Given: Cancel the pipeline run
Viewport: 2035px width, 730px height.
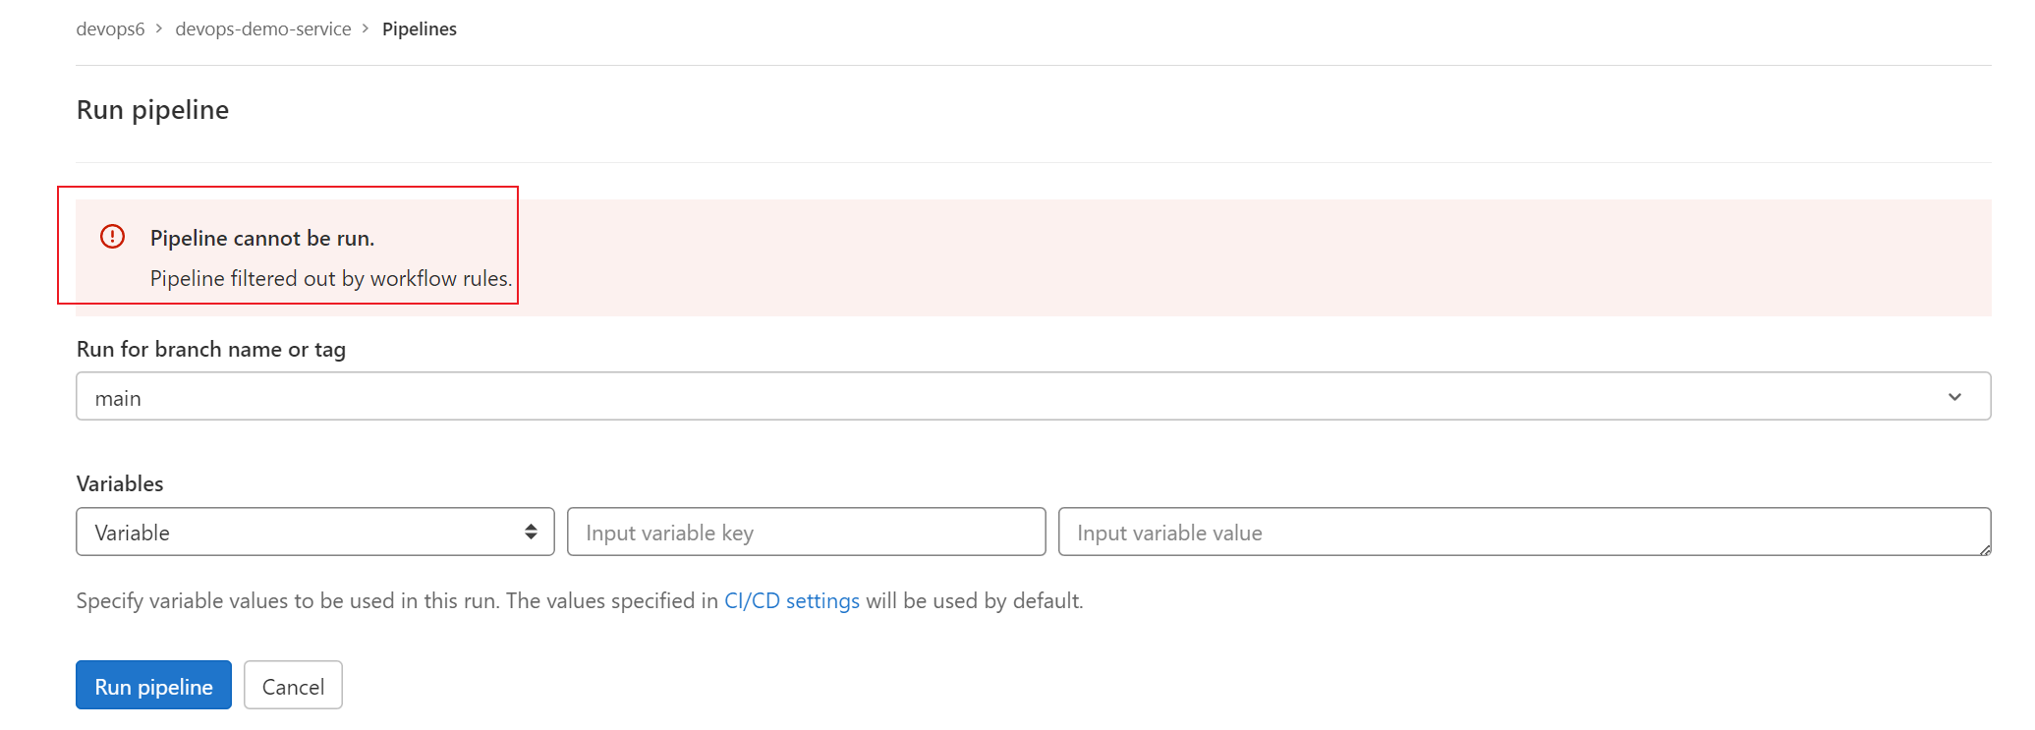Looking at the screenshot, I should click(293, 685).
